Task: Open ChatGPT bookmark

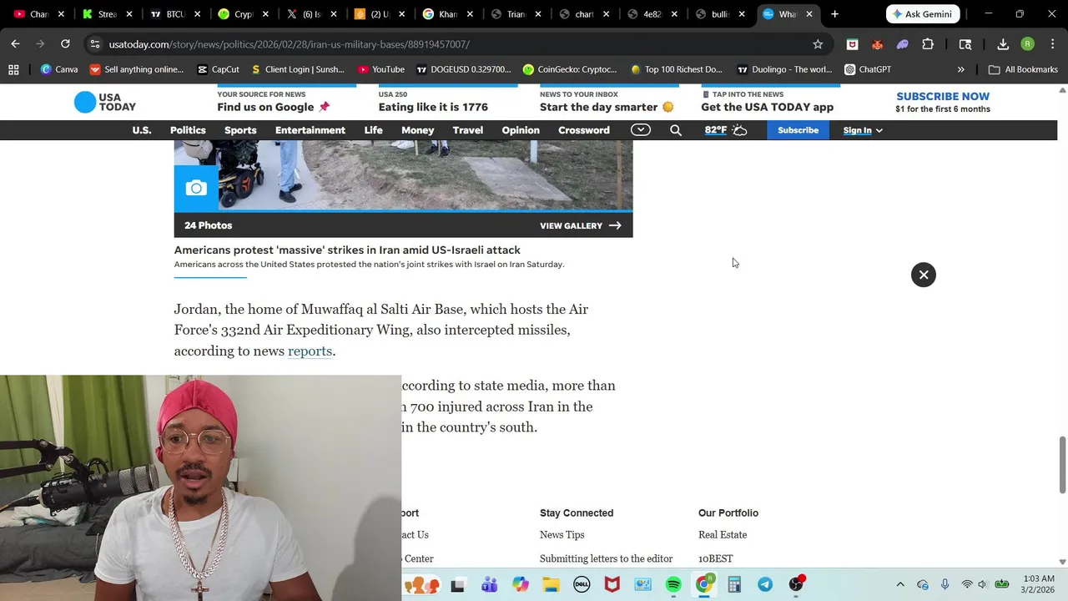Action: coord(868,69)
